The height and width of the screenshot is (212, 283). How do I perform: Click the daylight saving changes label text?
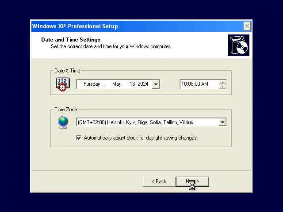(x=140, y=138)
